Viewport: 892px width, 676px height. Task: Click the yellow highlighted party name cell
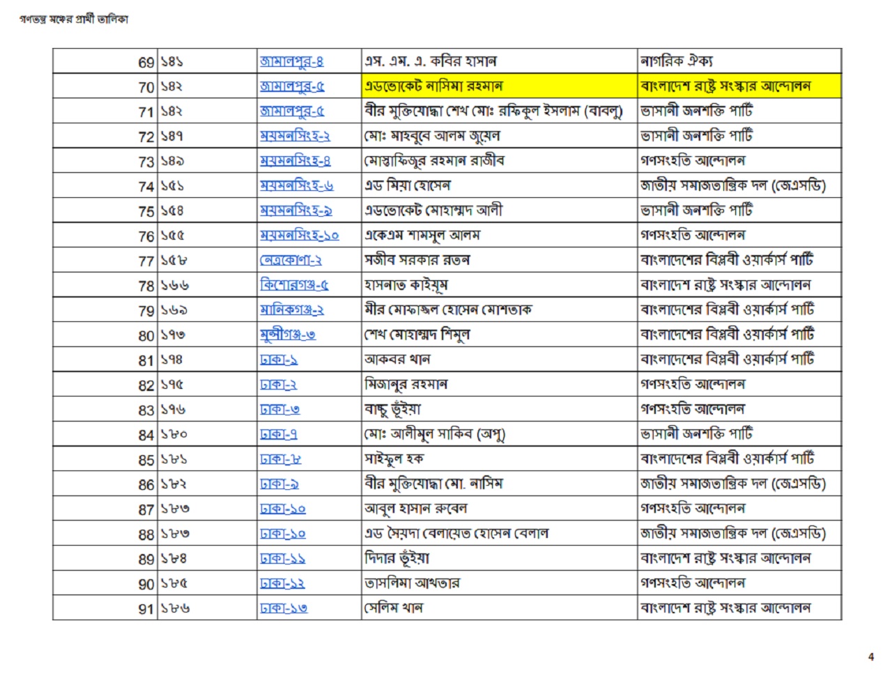pyautogui.click(x=725, y=86)
